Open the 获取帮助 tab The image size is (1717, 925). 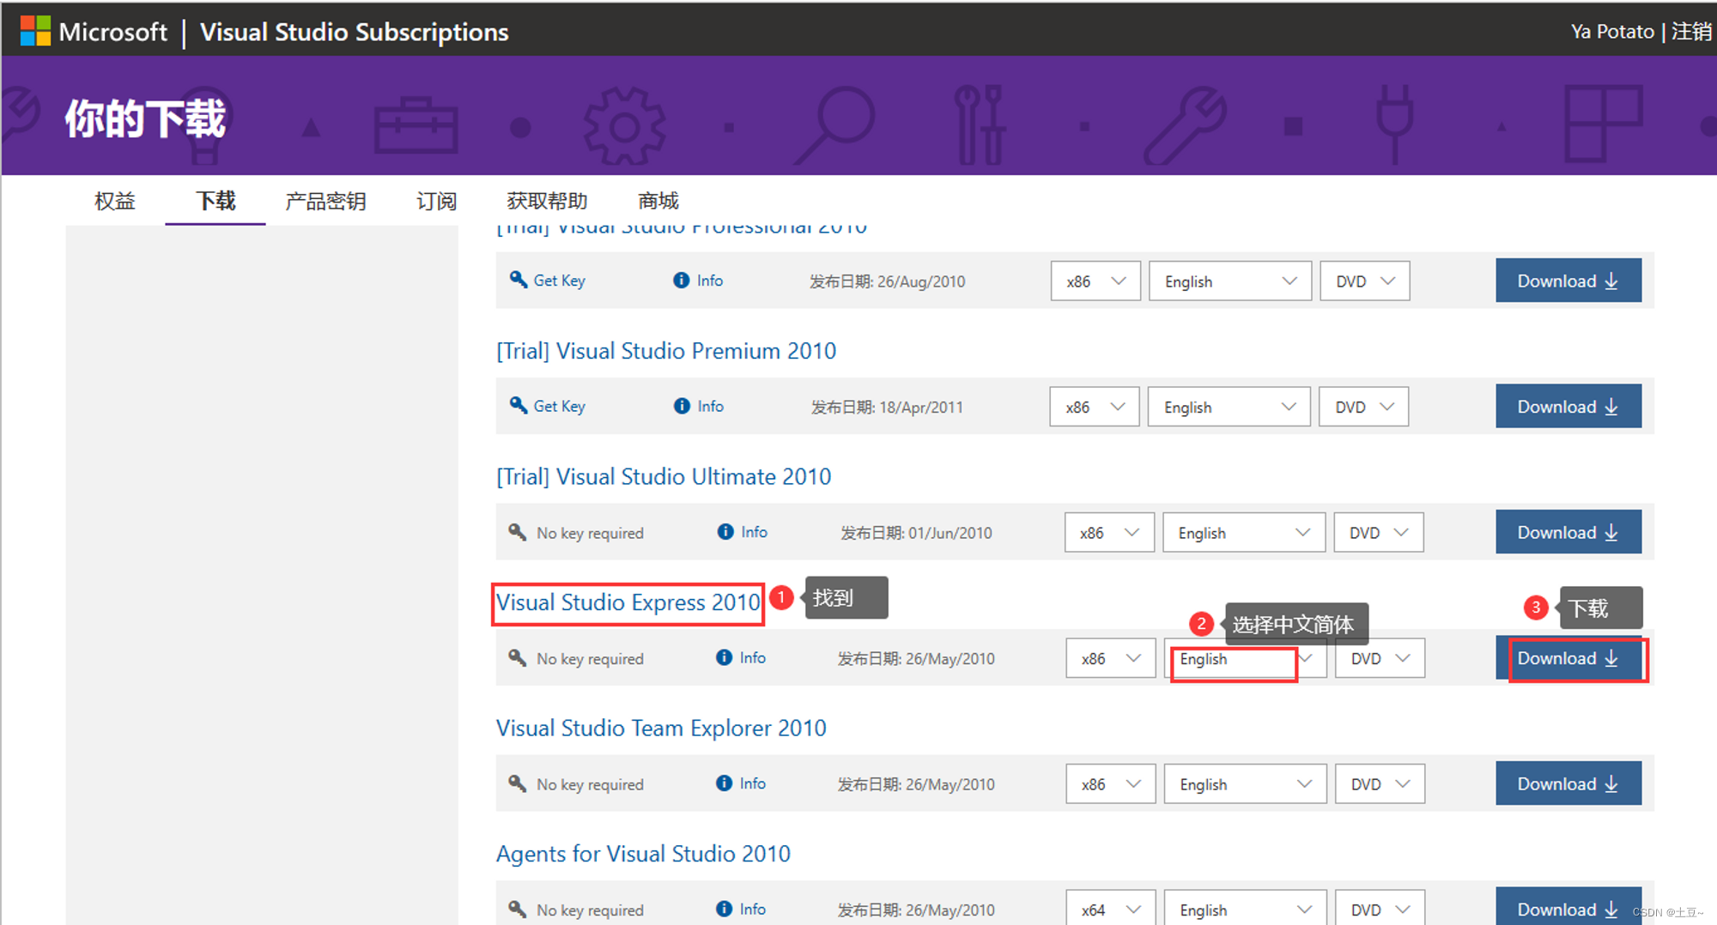[x=547, y=201]
